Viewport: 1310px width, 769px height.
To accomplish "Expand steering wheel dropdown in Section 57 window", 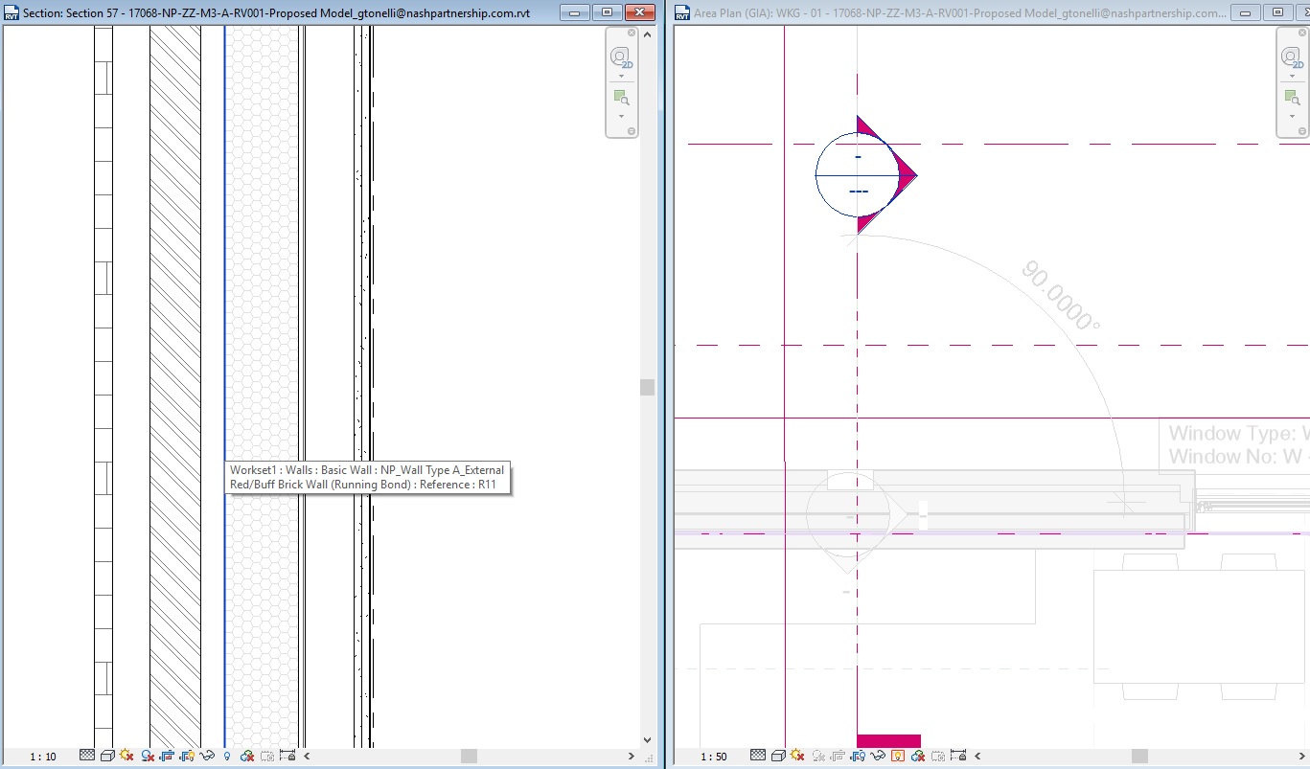I will [621, 76].
